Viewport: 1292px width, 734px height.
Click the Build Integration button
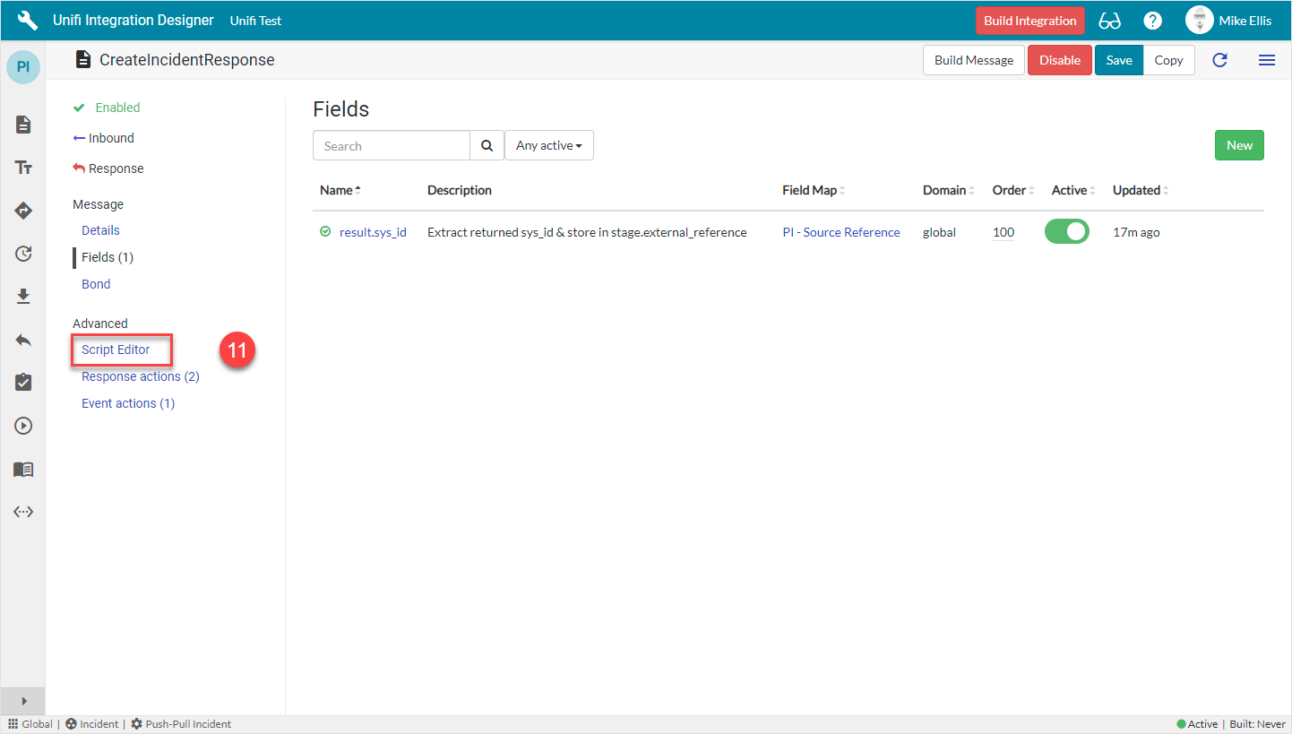(1030, 20)
